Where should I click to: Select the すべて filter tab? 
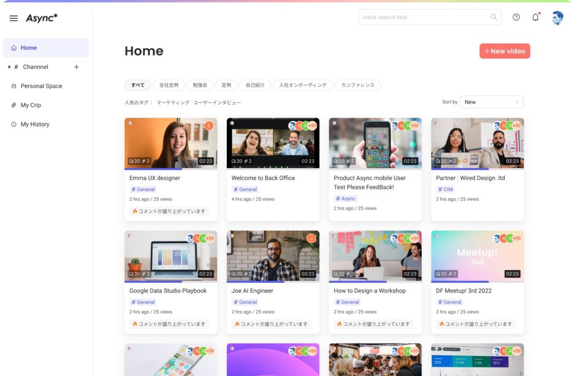click(x=138, y=85)
